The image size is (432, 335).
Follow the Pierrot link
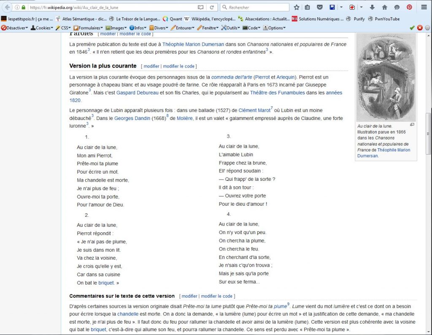(x=262, y=77)
